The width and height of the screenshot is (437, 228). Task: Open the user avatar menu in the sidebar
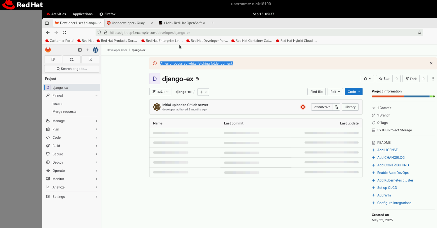96,50
